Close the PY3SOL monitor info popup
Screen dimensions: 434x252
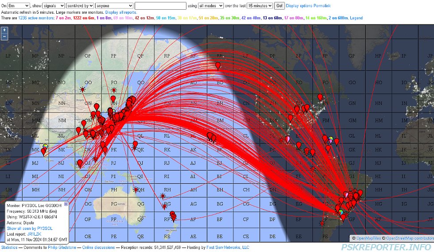(66, 204)
